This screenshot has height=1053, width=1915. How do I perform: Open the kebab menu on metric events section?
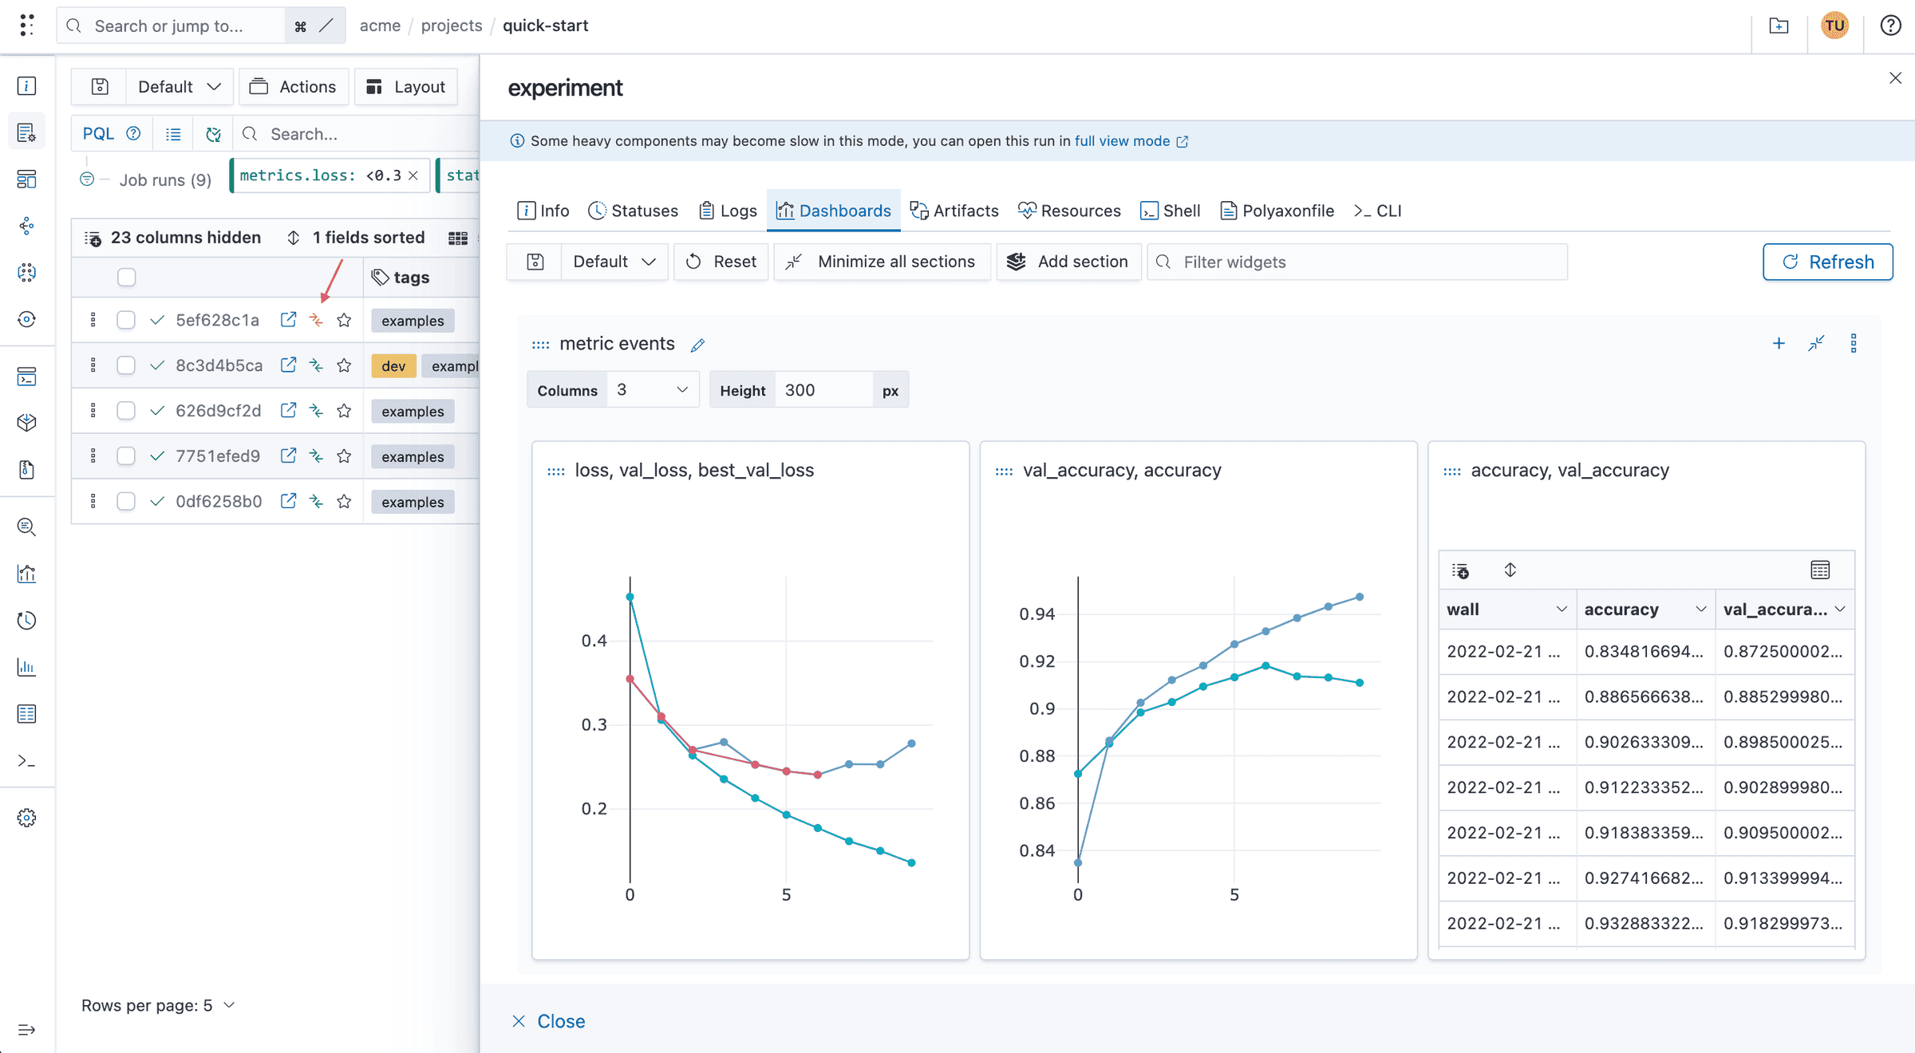(x=1854, y=343)
